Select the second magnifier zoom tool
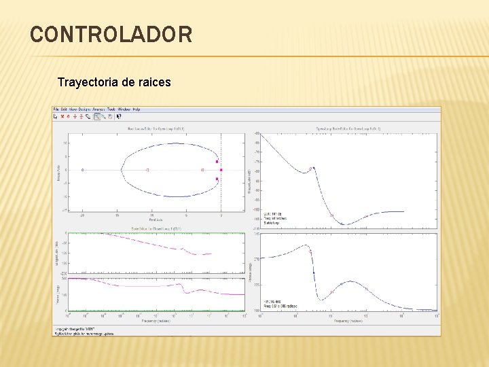The image size is (489, 367). (x=103, y=117)
